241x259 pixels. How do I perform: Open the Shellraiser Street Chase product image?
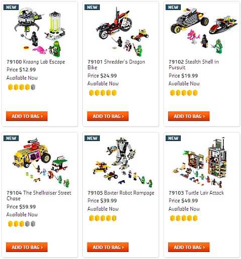tap(41, 162)
